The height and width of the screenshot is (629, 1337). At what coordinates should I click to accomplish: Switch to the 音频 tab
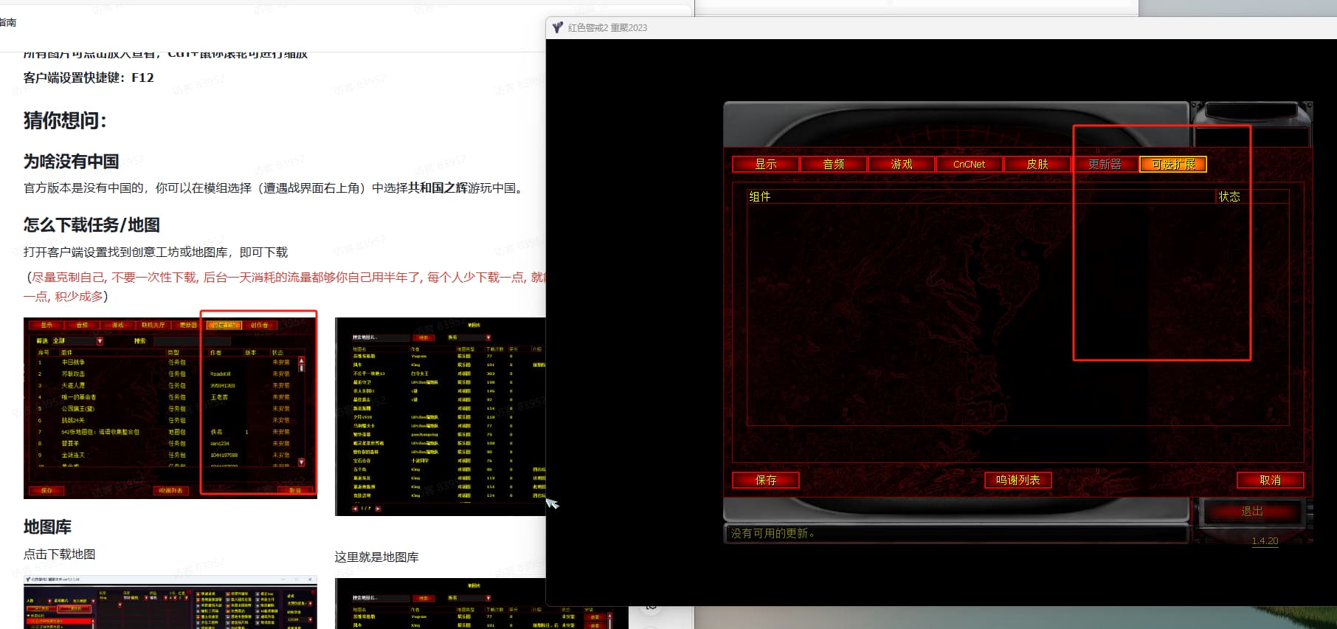(833, 164)
